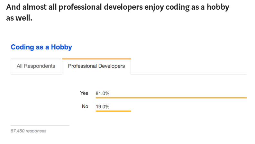Click the orange highlight atop active tab
255x144 pixels.
click(96, 59)
